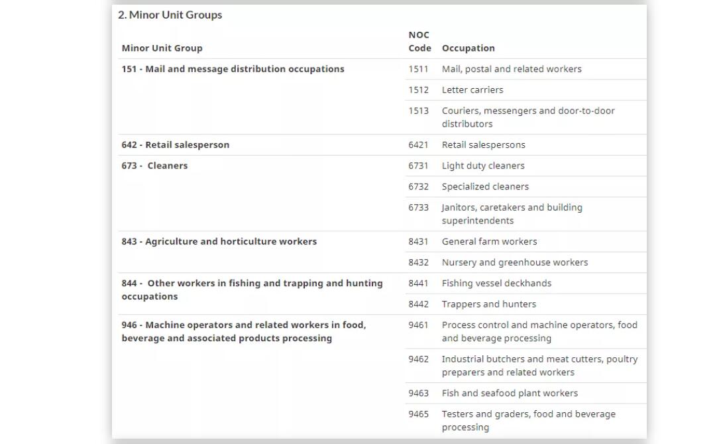719x444 pixels.
Task: Click NOC code 9465
Action: [418, 414]
